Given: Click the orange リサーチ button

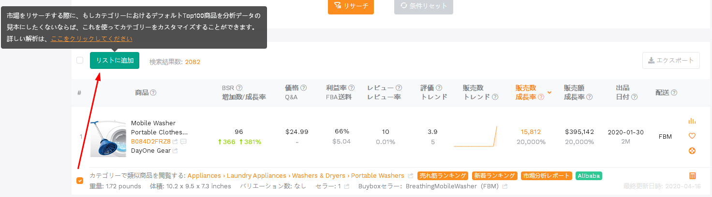Looking at the screenshot, I should point(351,7).
